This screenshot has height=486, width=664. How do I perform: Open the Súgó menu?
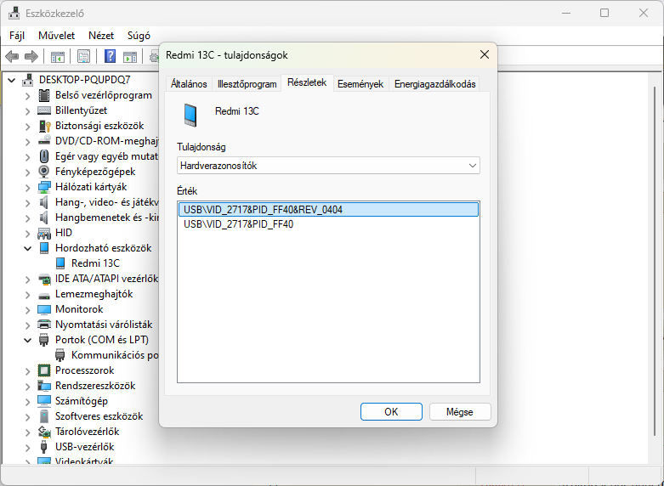(139, 36)
